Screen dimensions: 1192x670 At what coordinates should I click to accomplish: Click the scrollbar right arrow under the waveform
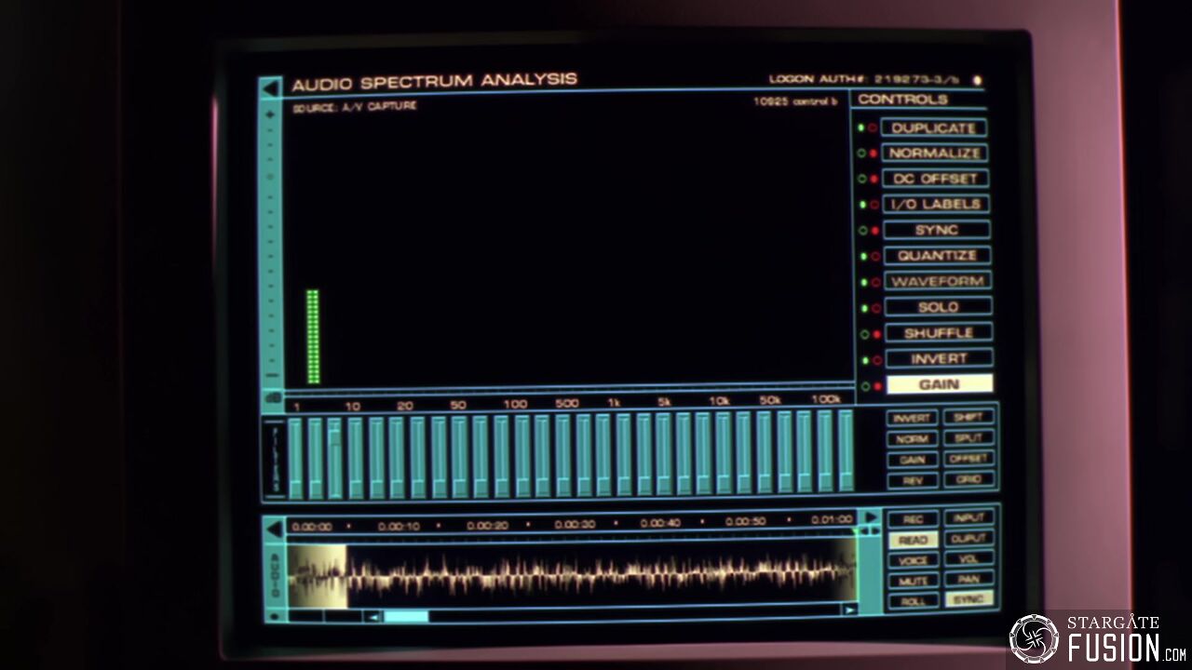tap(849, 610)
